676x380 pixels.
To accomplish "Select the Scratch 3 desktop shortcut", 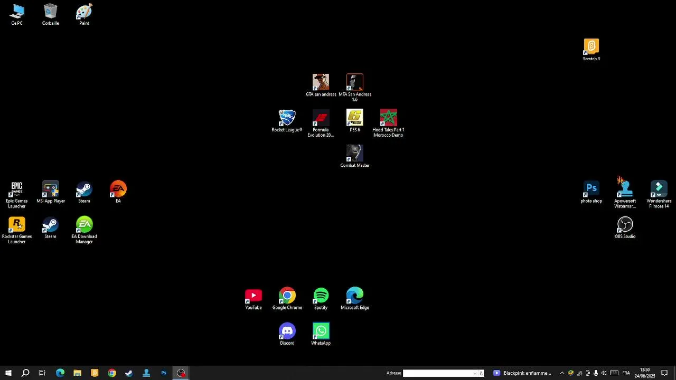I will pos(591,50).
